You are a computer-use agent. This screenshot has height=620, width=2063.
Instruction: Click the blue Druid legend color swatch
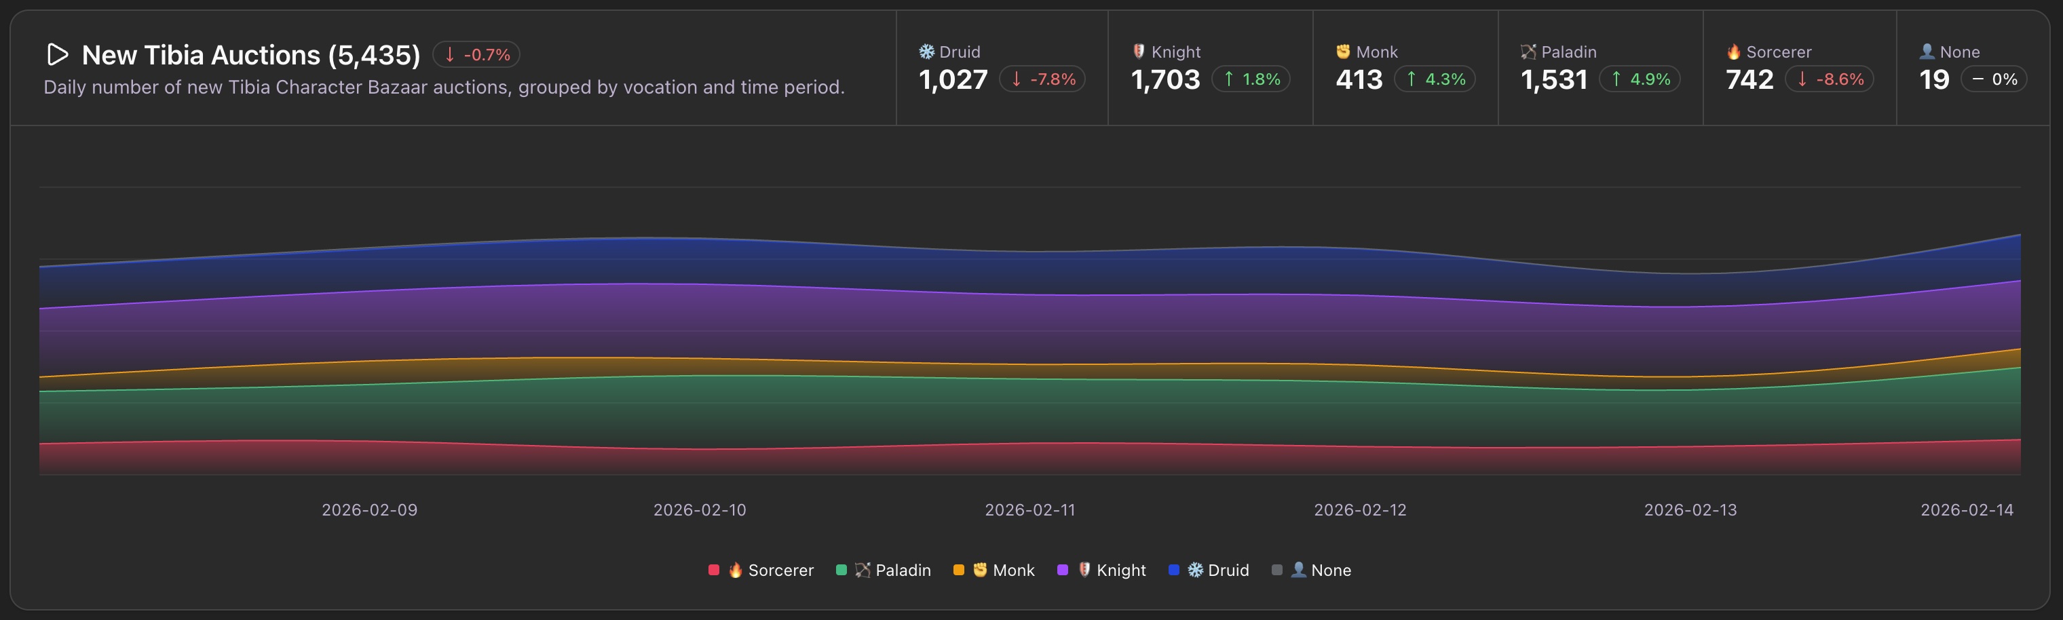(1174, 570)
